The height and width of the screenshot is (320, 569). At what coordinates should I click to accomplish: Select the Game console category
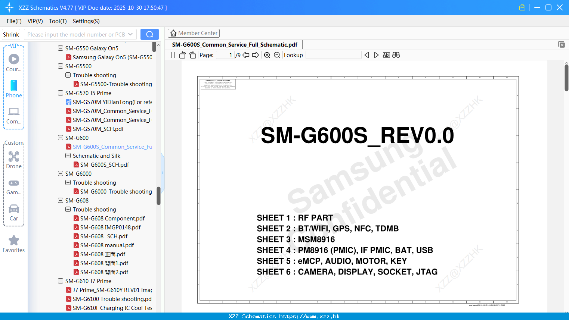pos(14,187)
